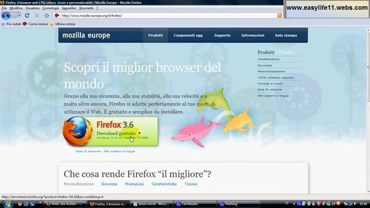Select the Informazioni navigation tab
The image size is (370, 208).
(253, 35)
